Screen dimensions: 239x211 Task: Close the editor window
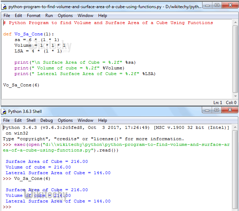tap(230, 5)
